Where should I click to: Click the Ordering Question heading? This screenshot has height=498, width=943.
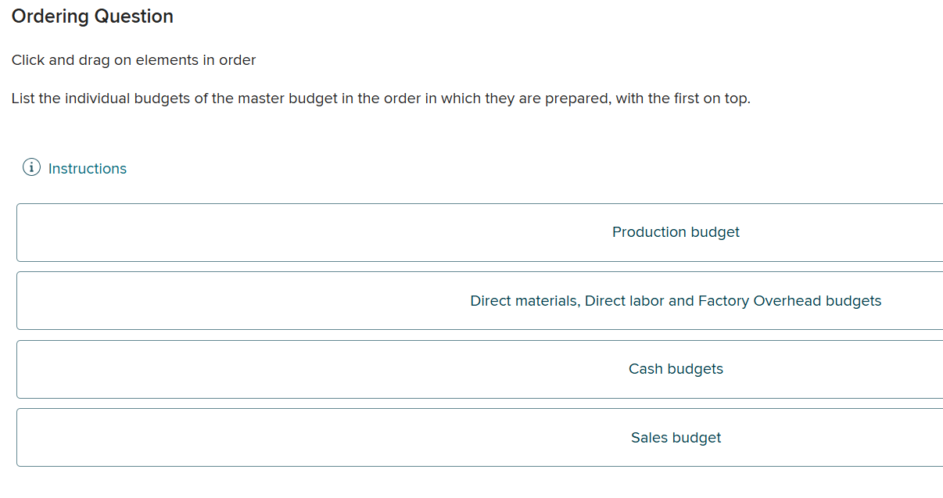92,16
